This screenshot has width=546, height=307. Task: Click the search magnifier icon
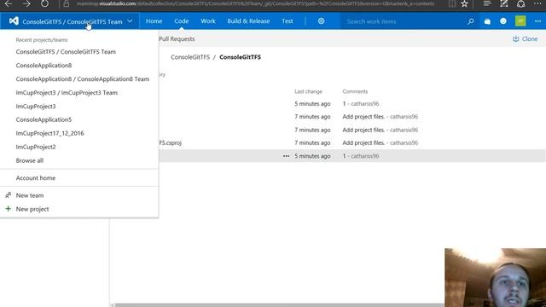click(470, 21)
